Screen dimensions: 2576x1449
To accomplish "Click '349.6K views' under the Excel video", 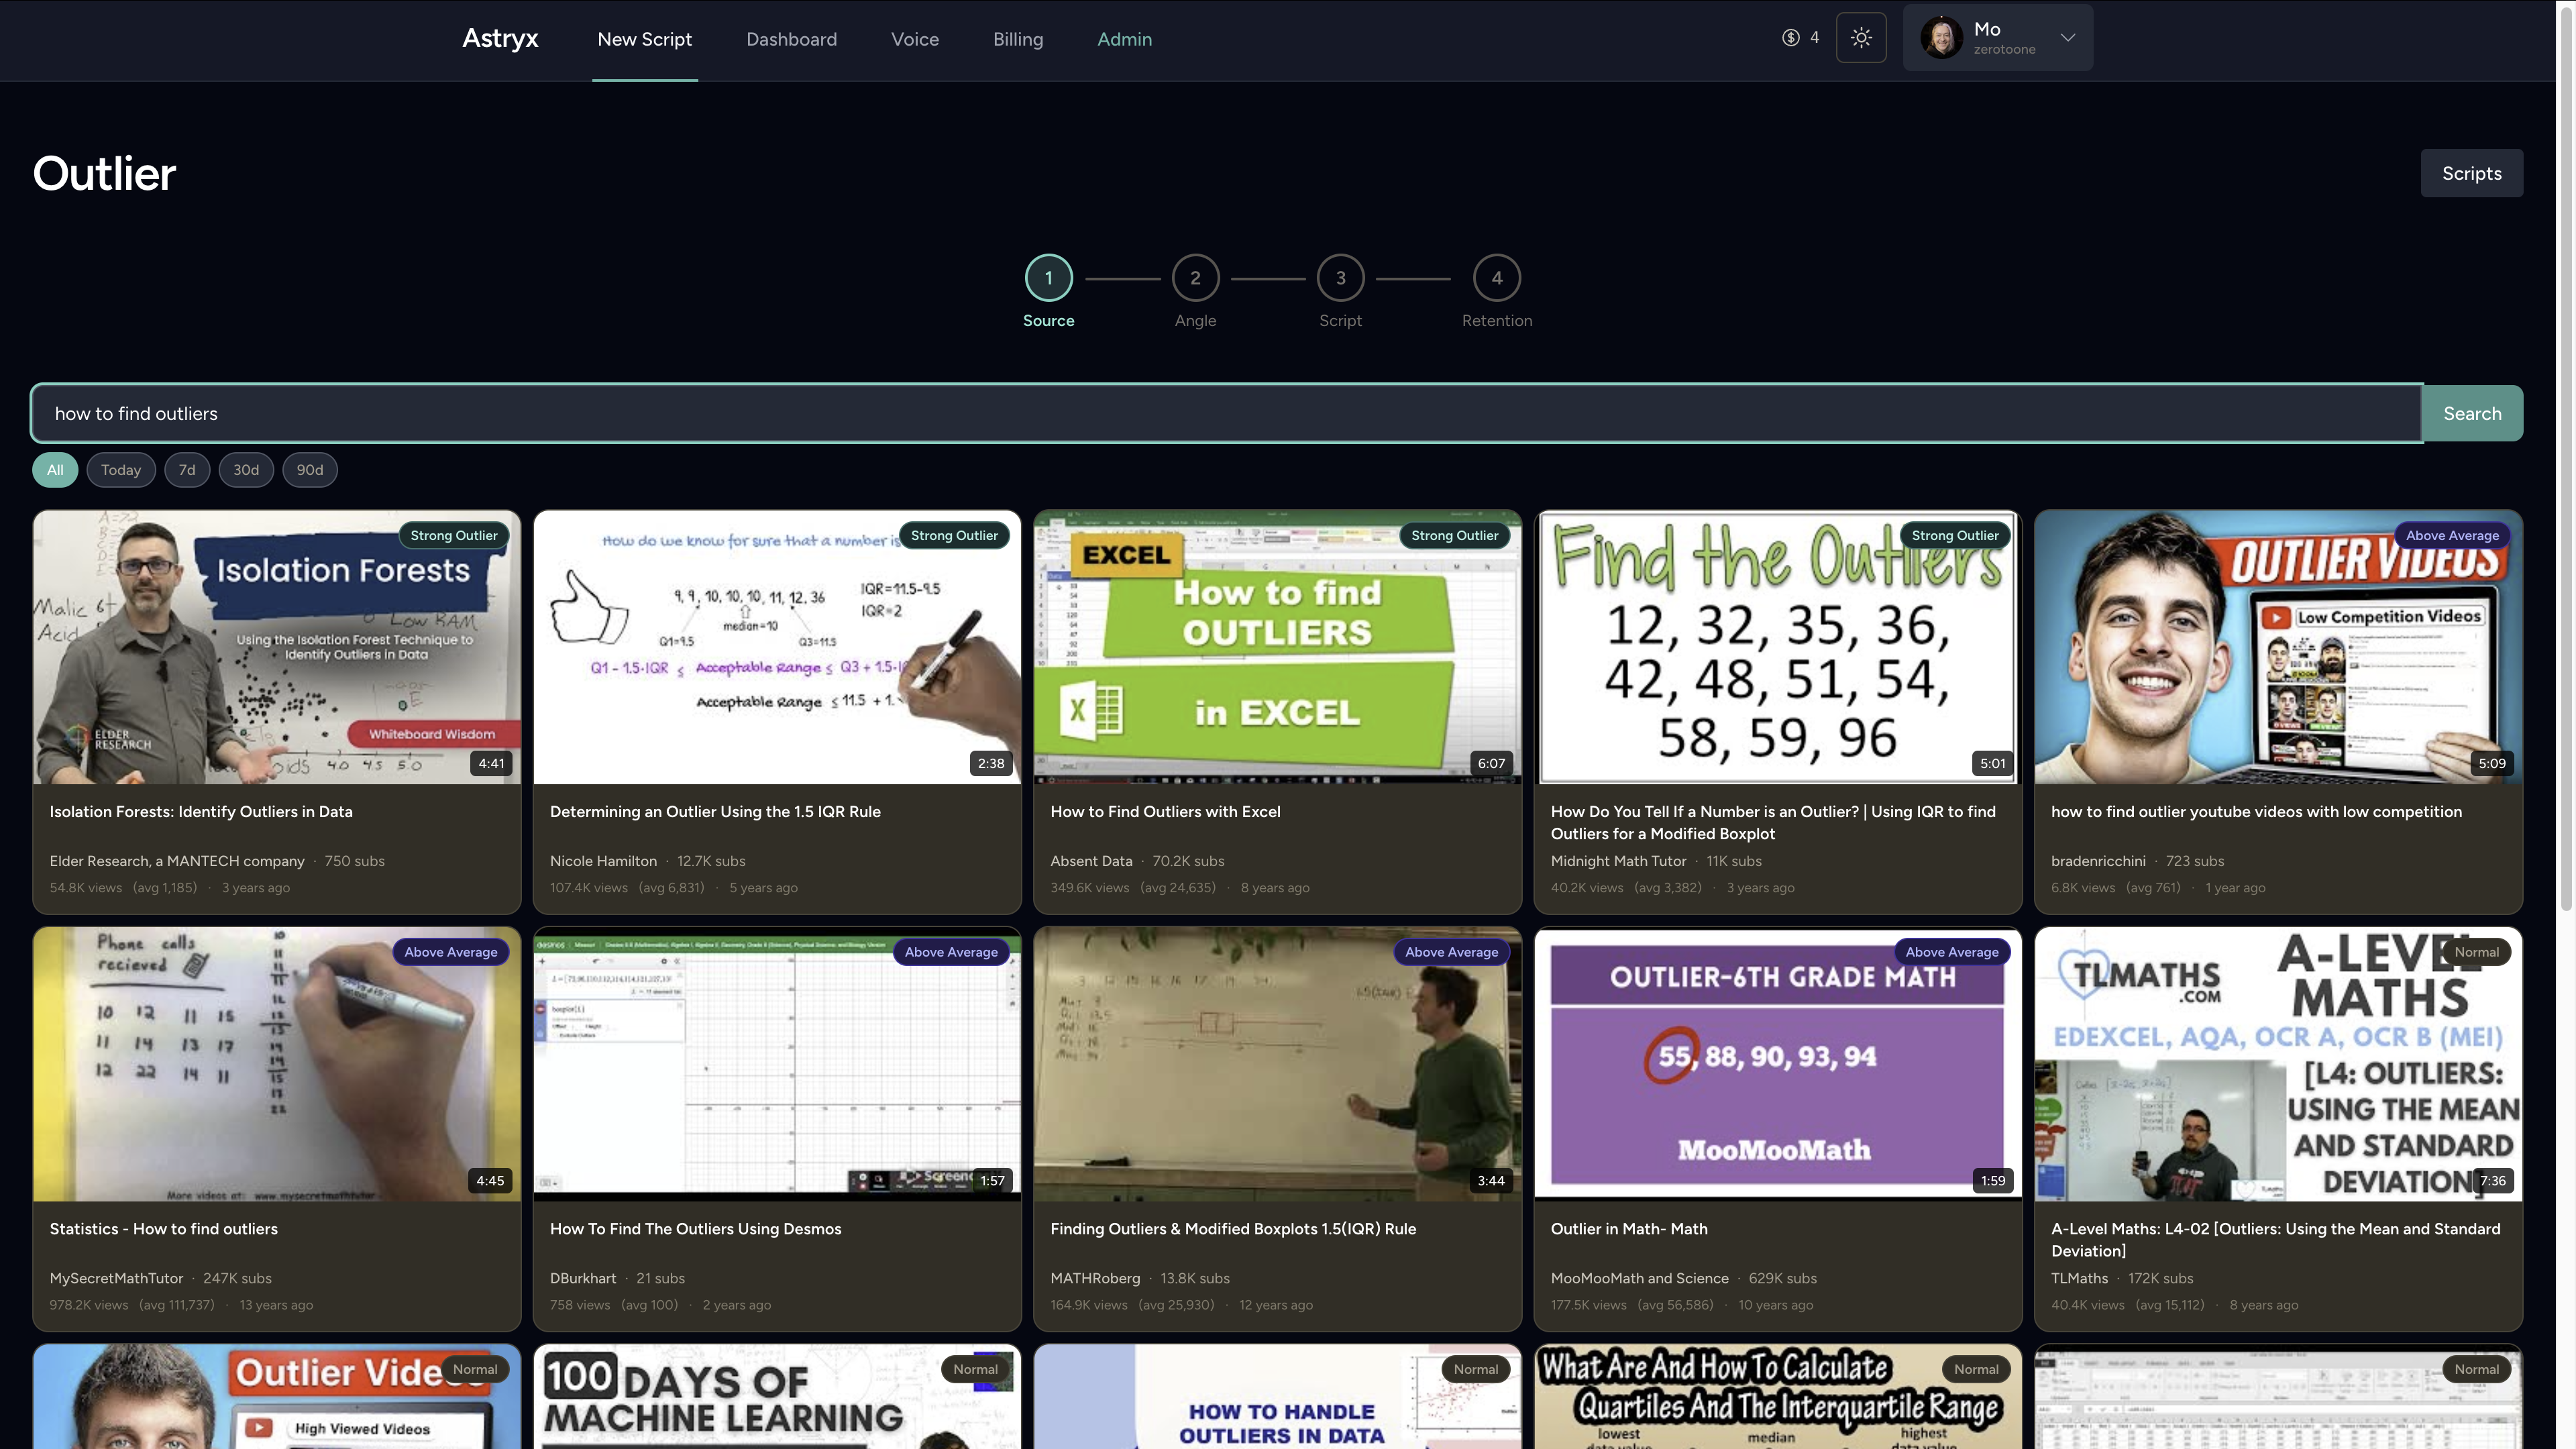I will click(x=1089, y=888).
